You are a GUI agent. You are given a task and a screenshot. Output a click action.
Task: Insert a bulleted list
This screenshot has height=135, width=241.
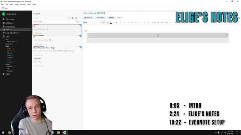click(140, 22)
